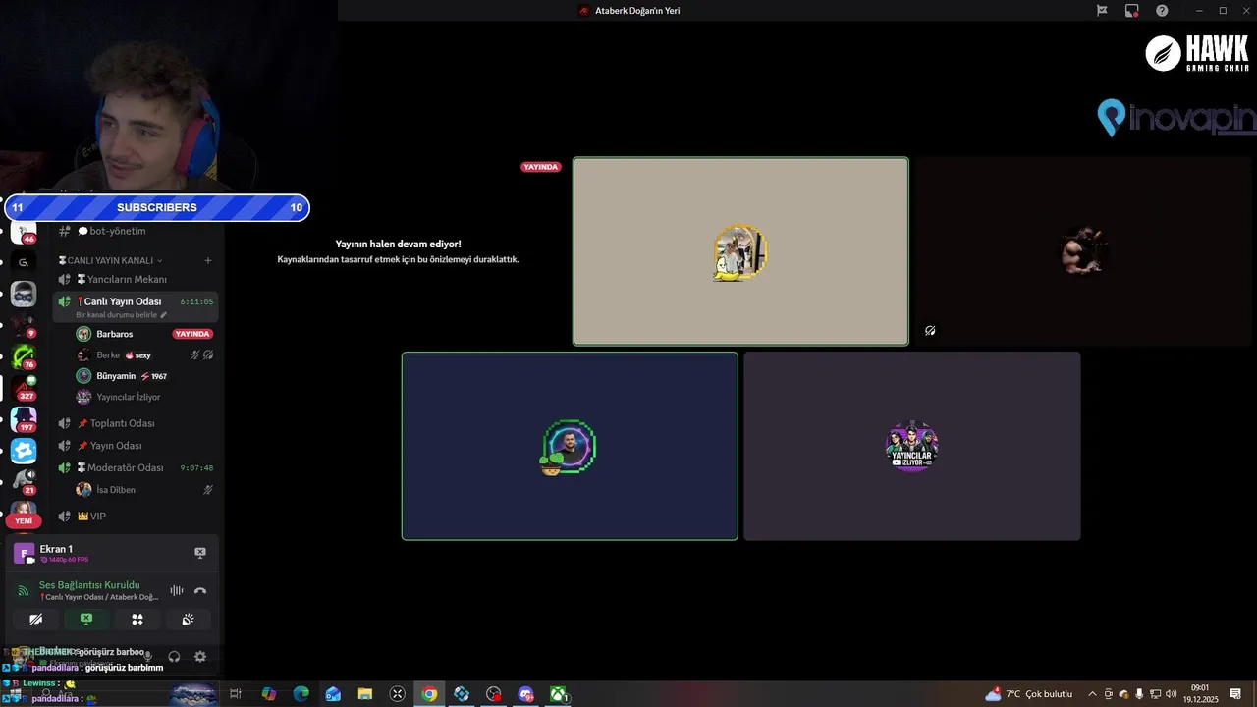Open server icon with badge 46

point(24,232)
